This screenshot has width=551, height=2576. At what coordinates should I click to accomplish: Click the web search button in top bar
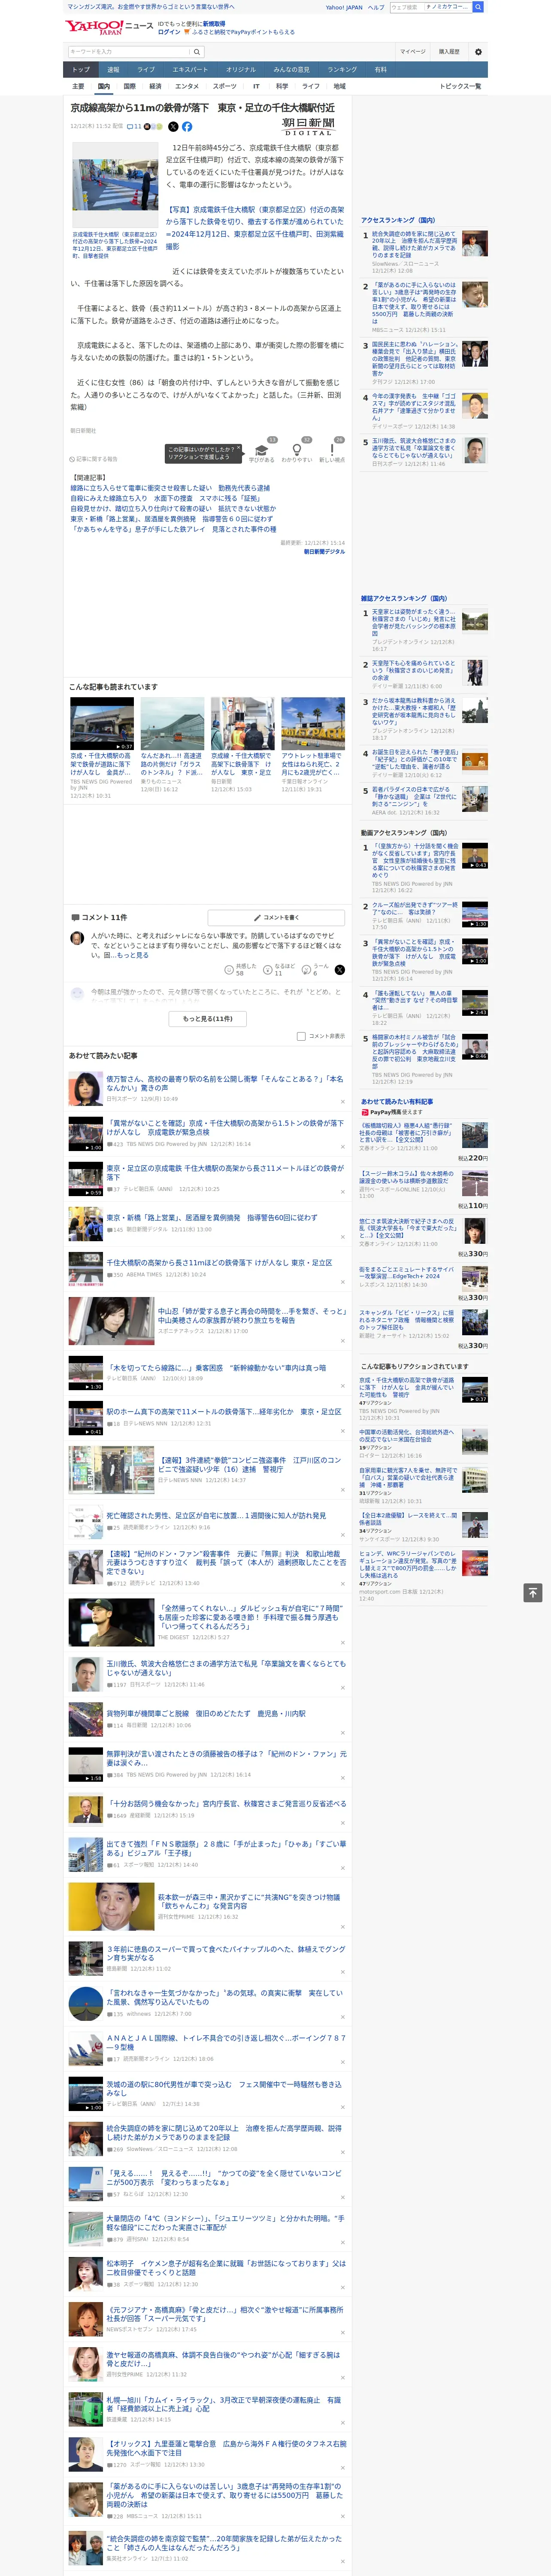[478, 7]
